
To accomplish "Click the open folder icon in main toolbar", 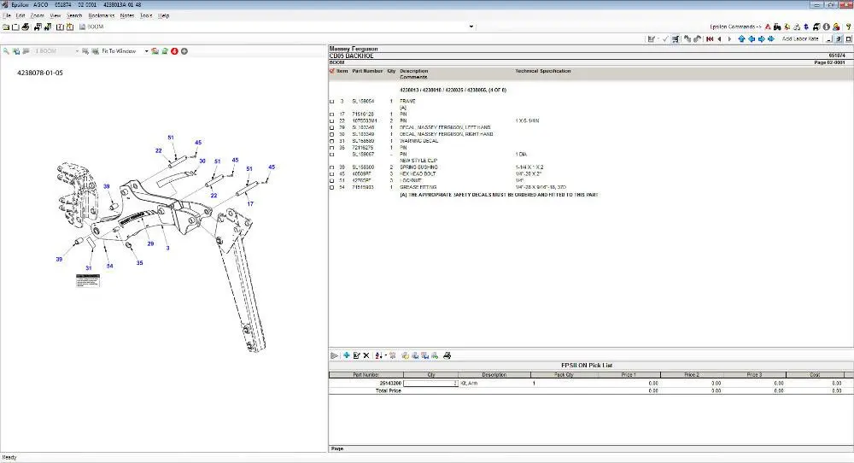I will pyautogui.click(x=6, y=26).
